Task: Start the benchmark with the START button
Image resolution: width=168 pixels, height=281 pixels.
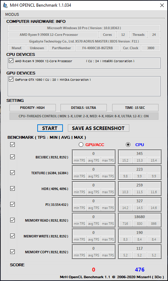Action: click(50, 128)
